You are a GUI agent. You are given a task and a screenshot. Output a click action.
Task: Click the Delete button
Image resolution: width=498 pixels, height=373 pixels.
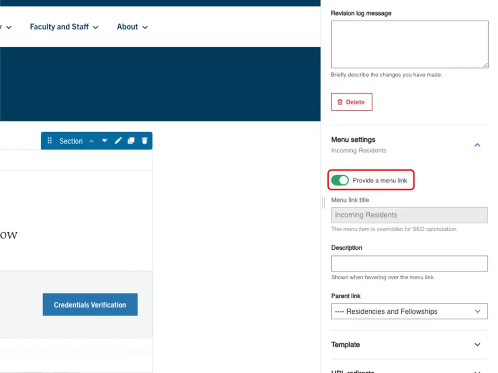click(x=352, y=102)
